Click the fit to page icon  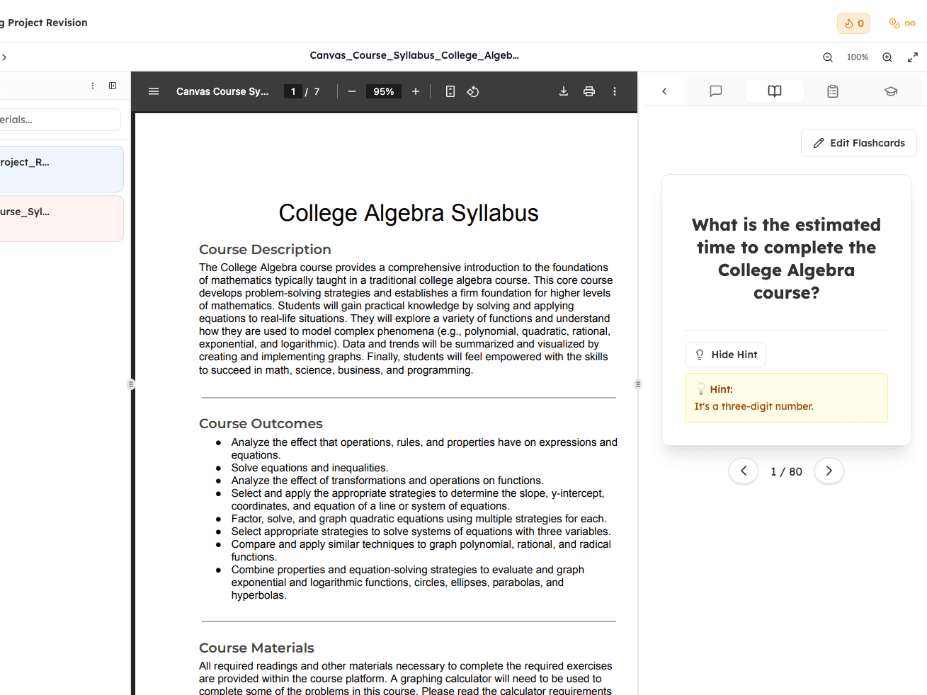450,91
